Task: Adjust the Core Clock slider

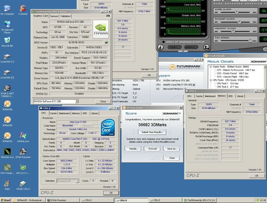Action: [x=237, y=12]
